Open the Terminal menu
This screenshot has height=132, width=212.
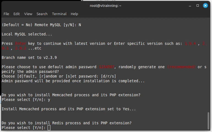(59, 14)
